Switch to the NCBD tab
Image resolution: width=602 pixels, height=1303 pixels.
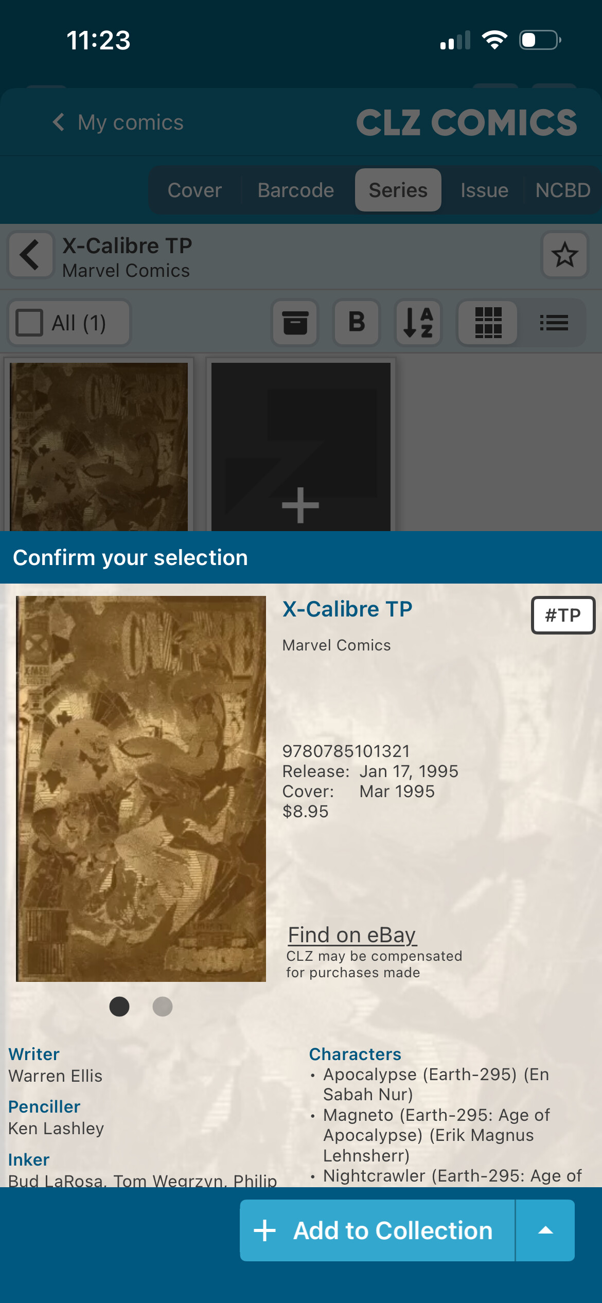tap(562, 190)
